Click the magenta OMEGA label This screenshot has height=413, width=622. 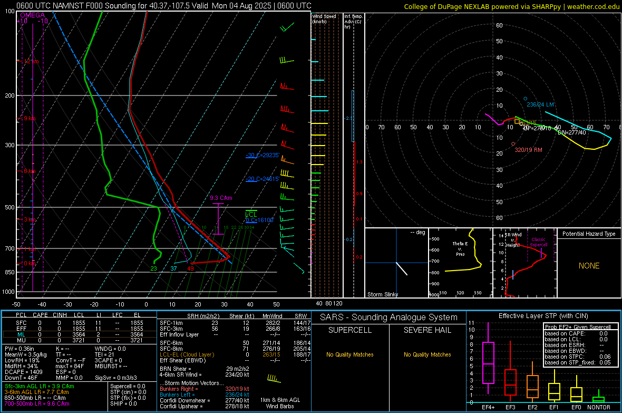pyautogui.click(x=32, y=15)
